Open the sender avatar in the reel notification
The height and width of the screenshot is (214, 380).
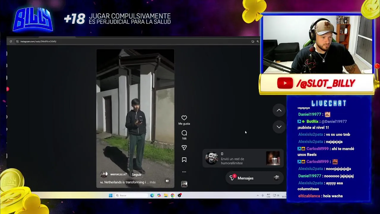(212, 158)
